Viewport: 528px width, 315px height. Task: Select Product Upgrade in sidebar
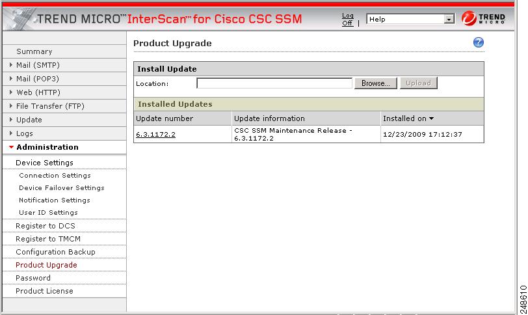coord(46,265)
